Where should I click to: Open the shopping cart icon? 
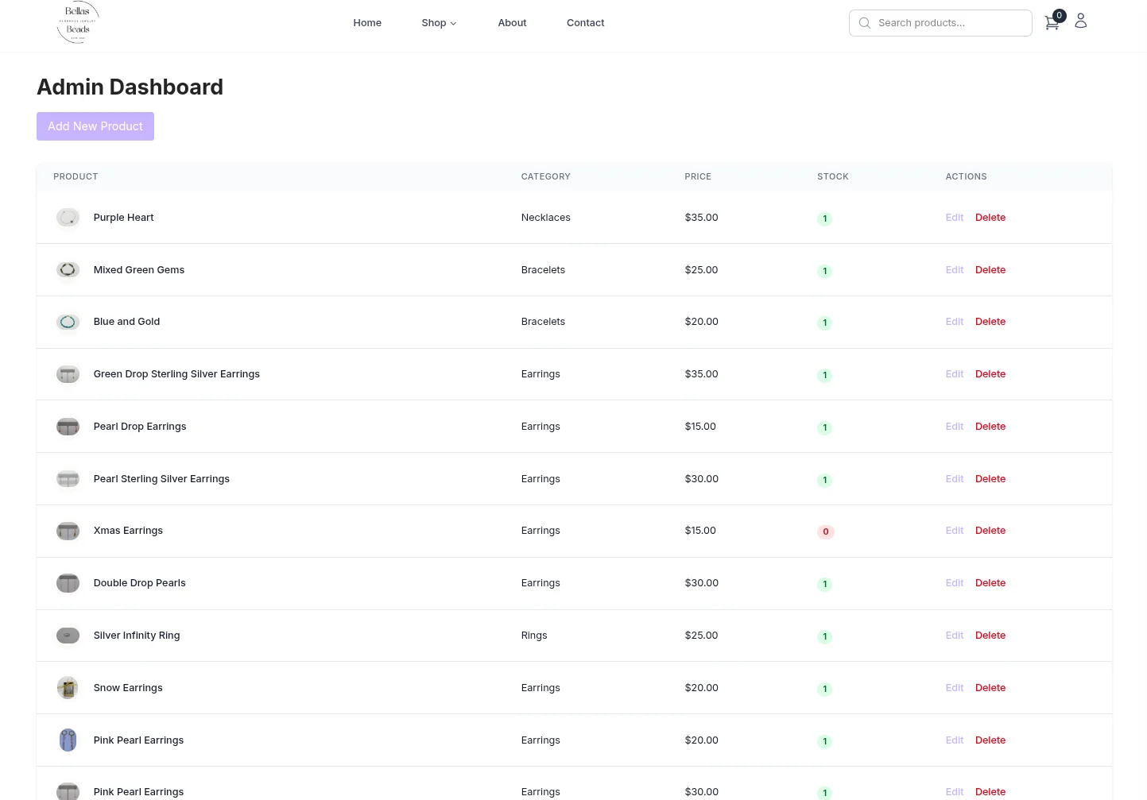pos(1052,23)
